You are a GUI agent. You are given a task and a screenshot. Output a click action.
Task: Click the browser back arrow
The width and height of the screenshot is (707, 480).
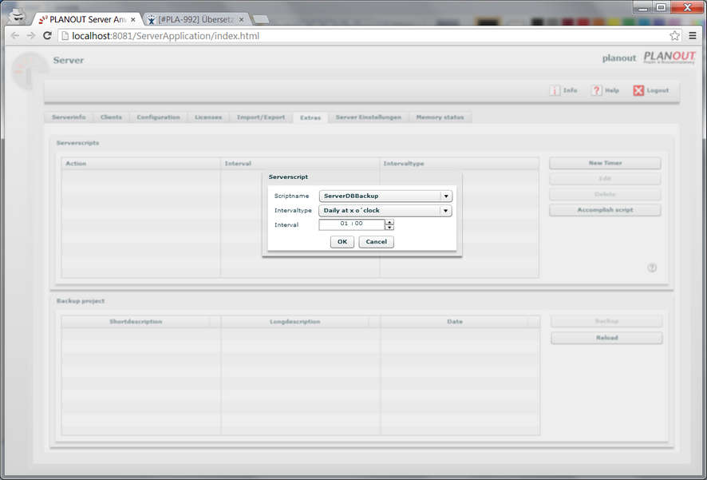click(x=14, y=36)
